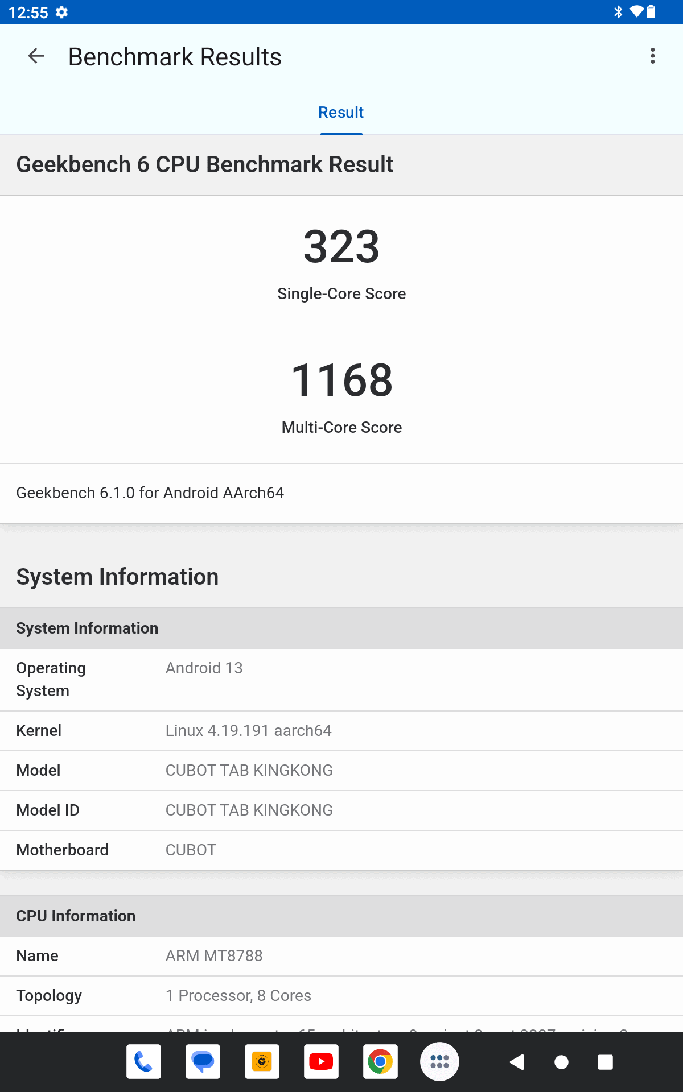Tap the Benchmark Results title
Screen dimensions: 683x1092
(x=175, y=57)
